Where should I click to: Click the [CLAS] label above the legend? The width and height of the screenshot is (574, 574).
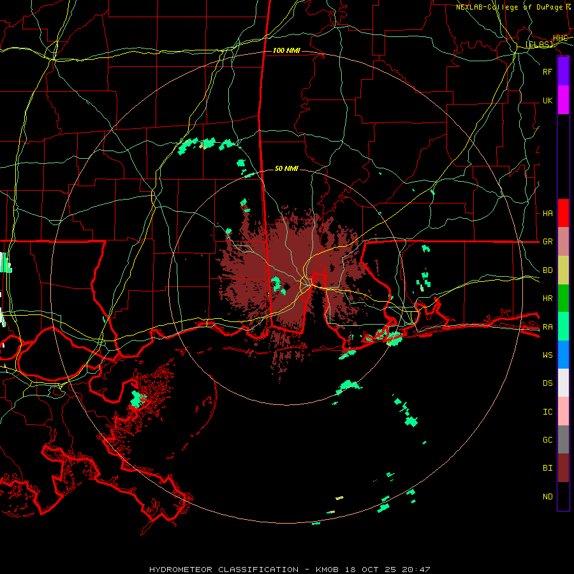pos(539,45)
